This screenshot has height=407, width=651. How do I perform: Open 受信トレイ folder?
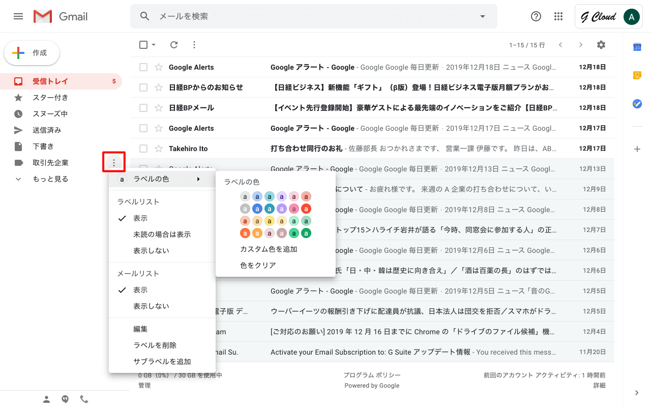coord(61,81)
